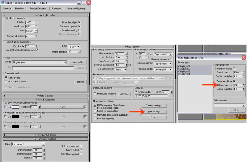This screenshot has height=162, width=247.
Task: Switch to the Common tab
Action: click(7, 9)
